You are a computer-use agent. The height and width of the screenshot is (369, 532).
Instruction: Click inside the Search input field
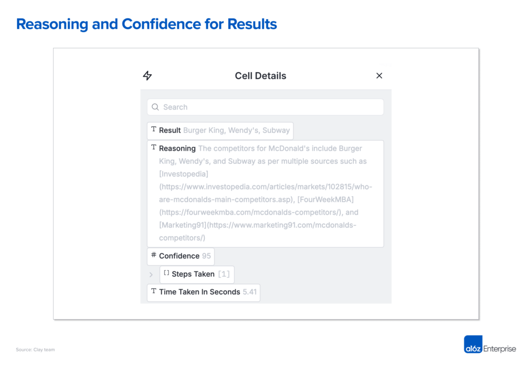click(x=270, y=107)
